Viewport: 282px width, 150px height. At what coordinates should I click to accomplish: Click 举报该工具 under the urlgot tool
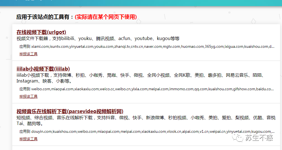[28, 54]
